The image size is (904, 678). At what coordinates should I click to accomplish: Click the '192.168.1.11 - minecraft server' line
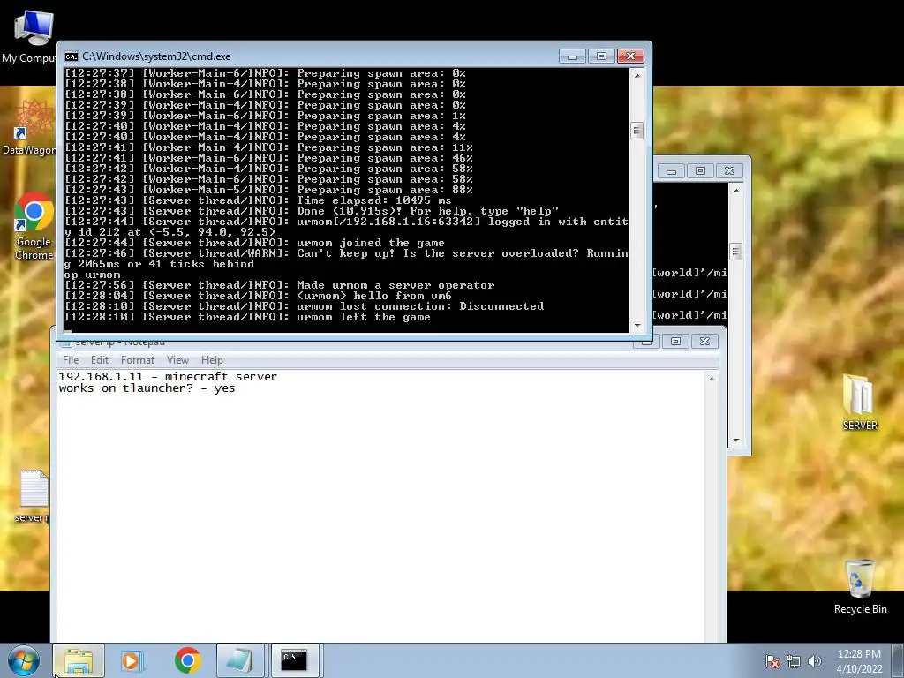pos(168,376)
